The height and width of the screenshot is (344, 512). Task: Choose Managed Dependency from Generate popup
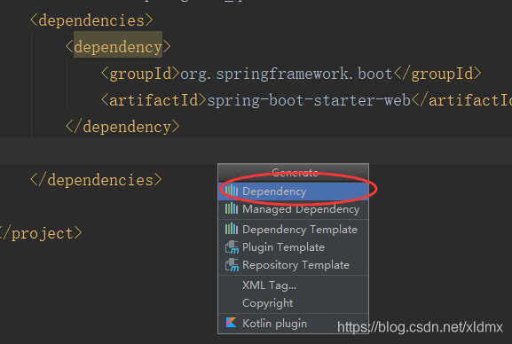pyautogui.click(x=293, y=209)
